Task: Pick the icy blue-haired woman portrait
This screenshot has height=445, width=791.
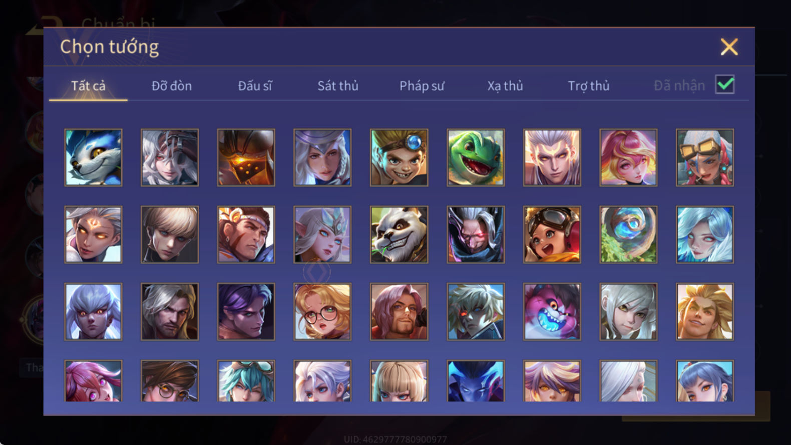Action: tap(705, 235)
